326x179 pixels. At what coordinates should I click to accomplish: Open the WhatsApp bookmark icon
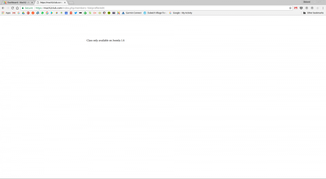point(42,13)
